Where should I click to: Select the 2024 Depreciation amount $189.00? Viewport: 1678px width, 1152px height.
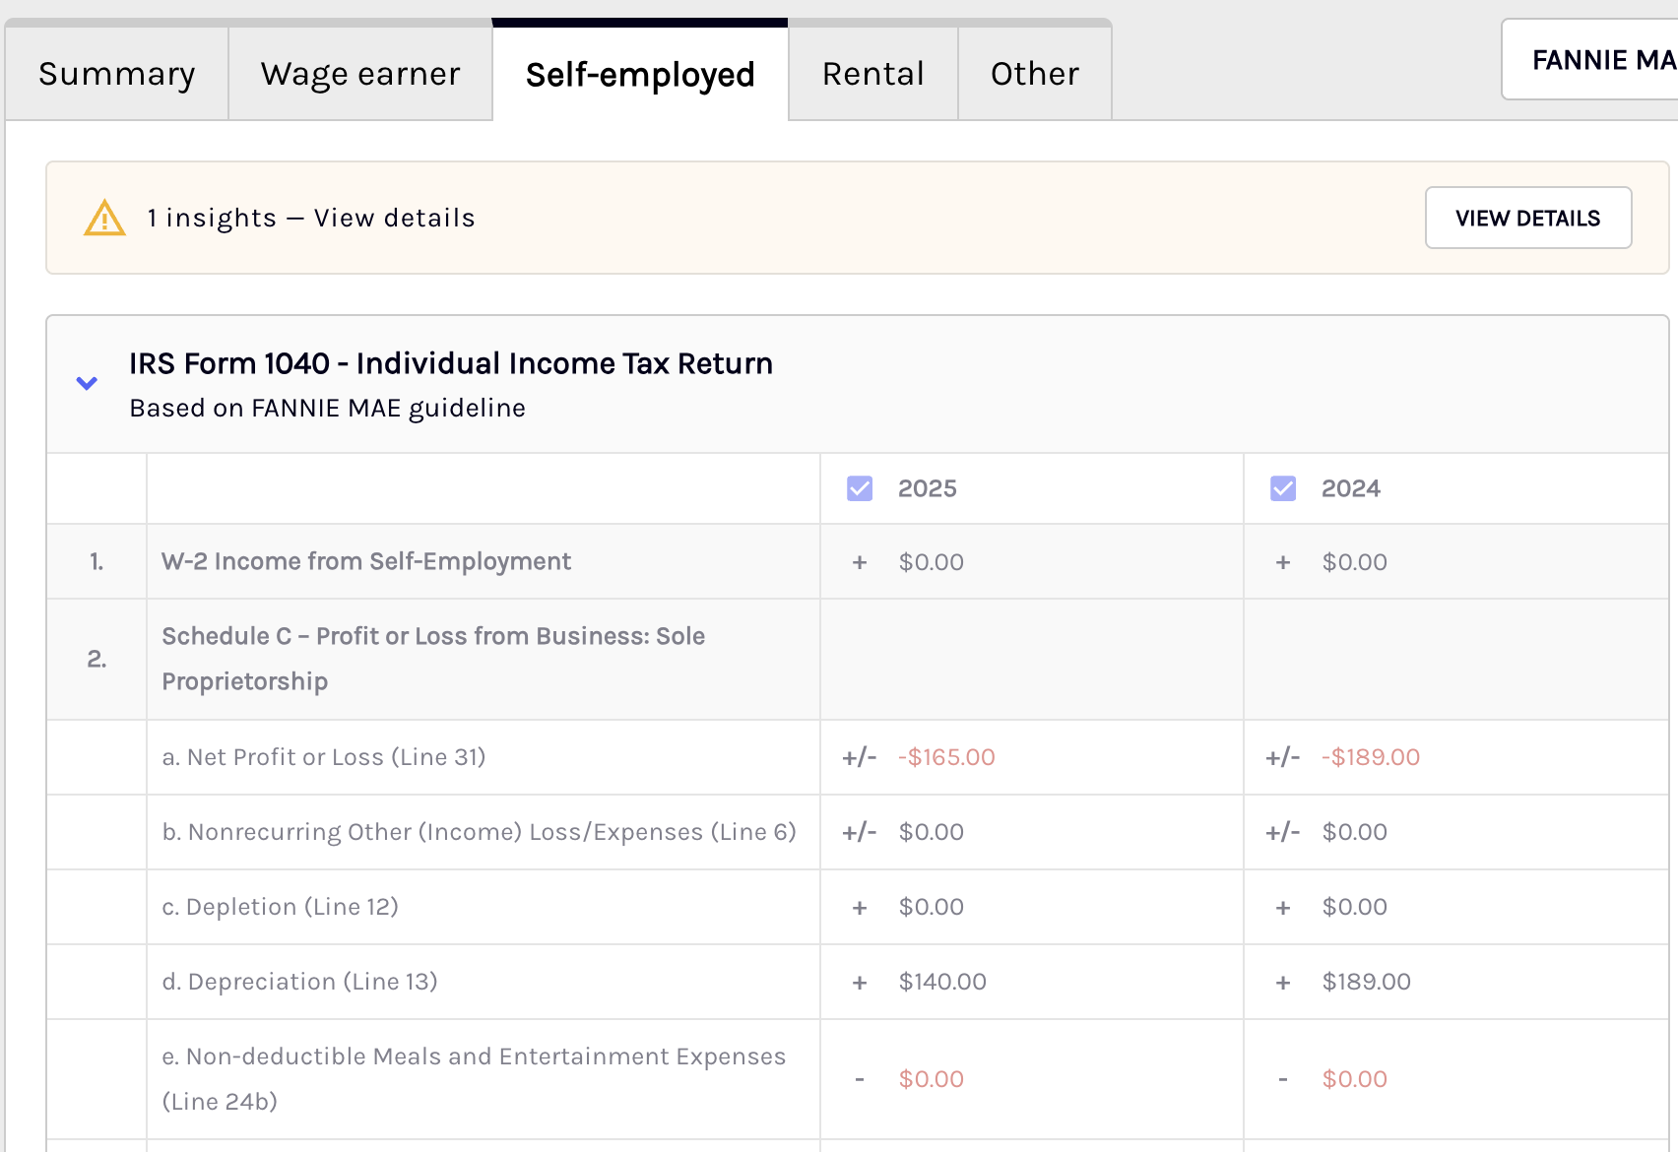(1367, 982)
